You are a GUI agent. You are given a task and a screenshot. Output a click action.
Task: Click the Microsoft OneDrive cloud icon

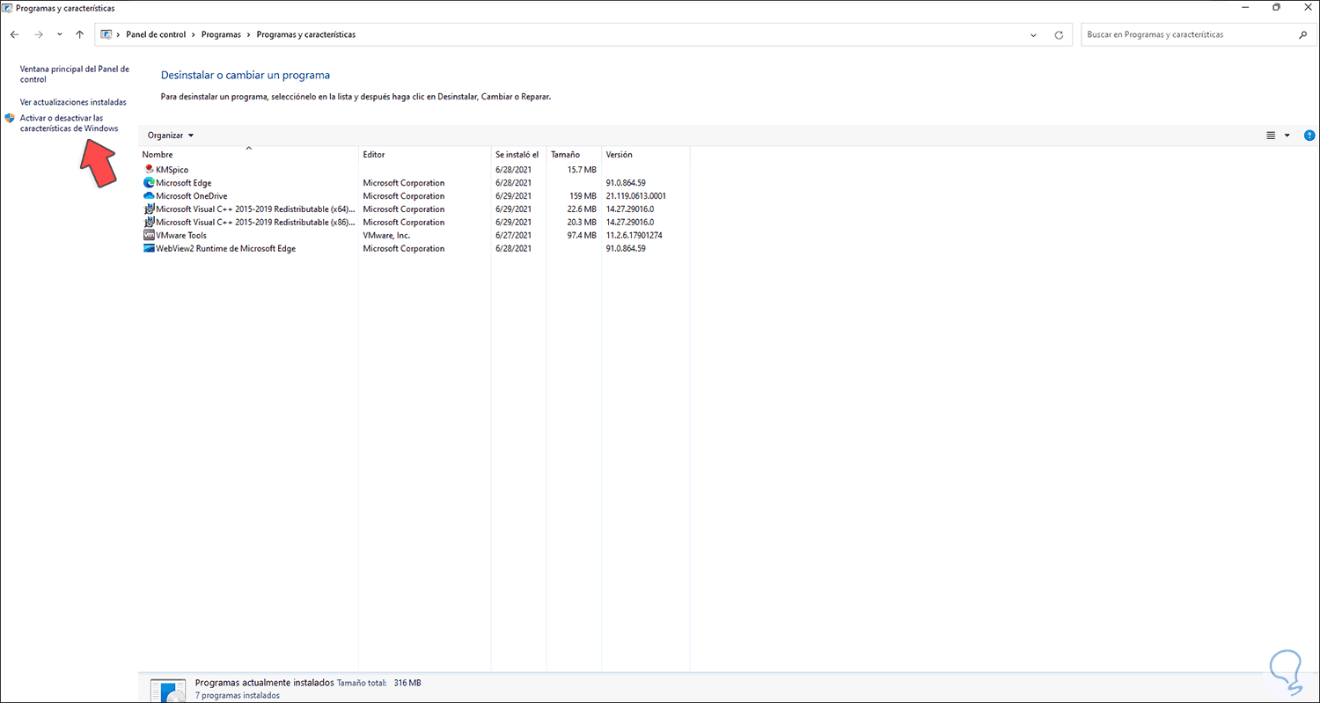pyautogui.click(x=149, y=196)
